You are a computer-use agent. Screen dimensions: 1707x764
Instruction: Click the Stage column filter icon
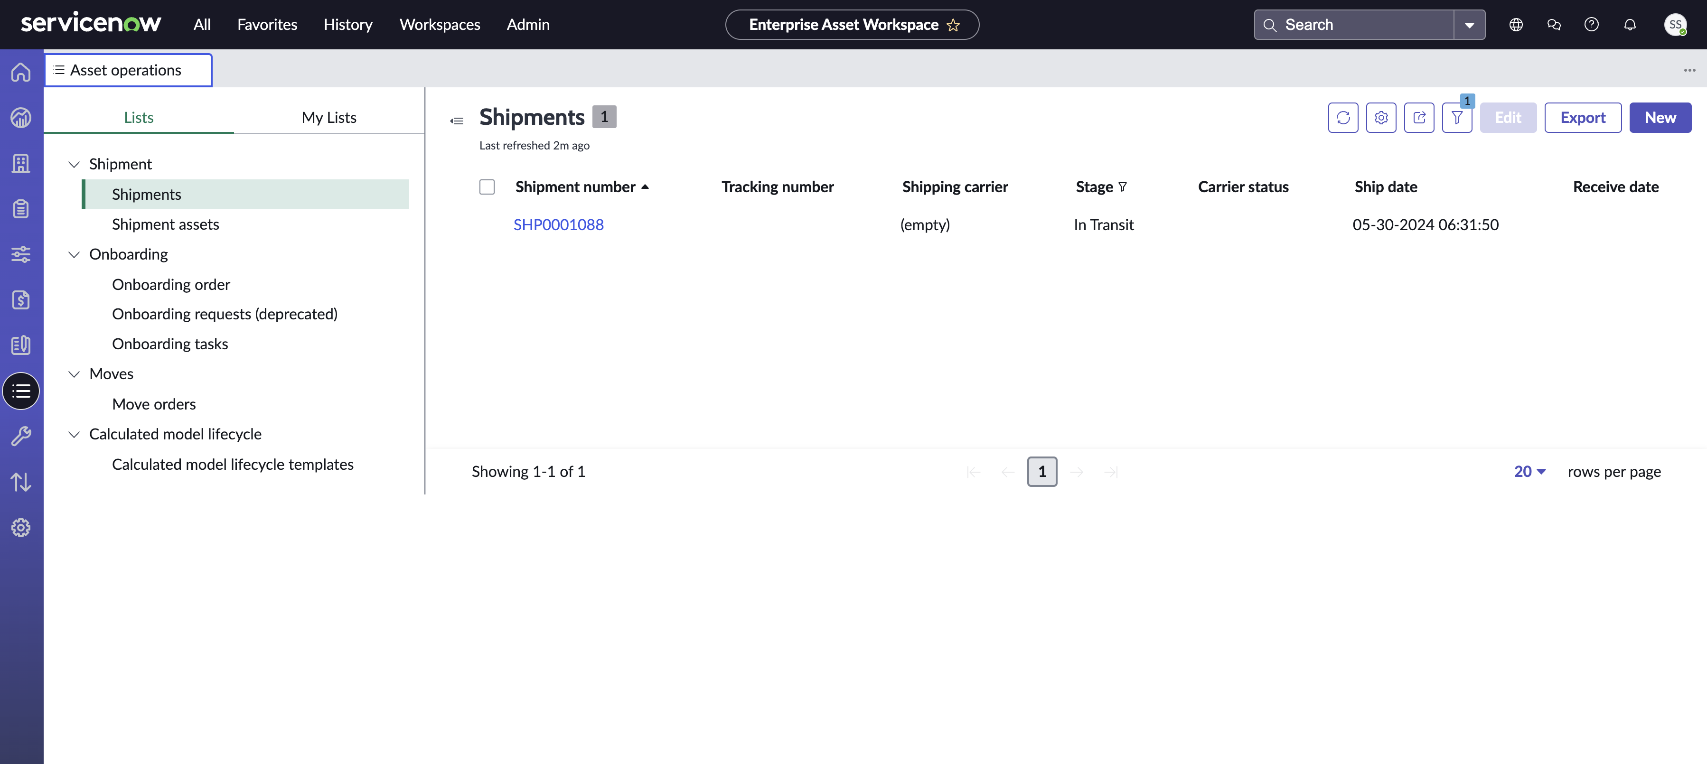[x=1123, y=187]
